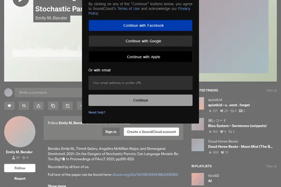Open the Emily M. Bender name under the avatar
Screen dimensions: 281x187
[x=19, y=152]
